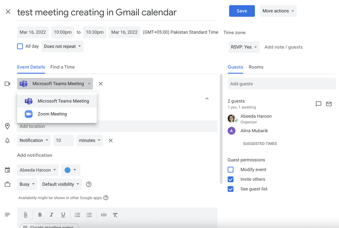
Task: Enable the All day checkbox
Action: click(x=20, y=46)
